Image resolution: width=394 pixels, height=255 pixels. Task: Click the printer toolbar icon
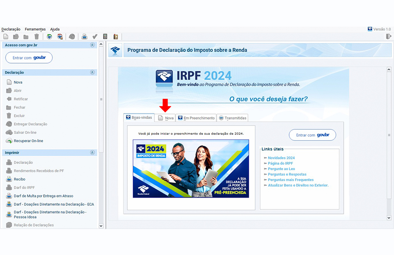coord(85,36)
